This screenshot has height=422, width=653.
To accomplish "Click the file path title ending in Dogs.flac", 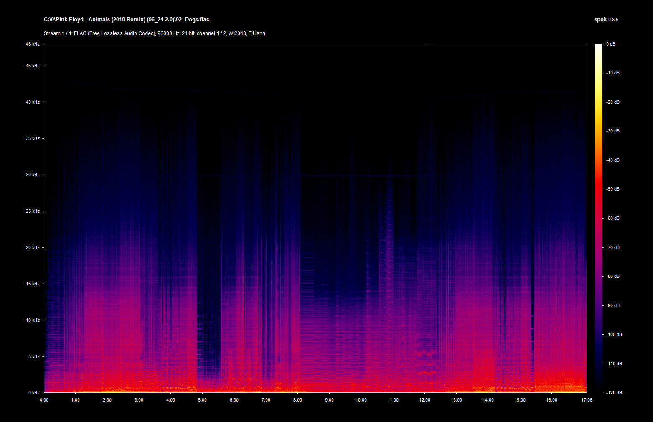I will pos(127,20).
